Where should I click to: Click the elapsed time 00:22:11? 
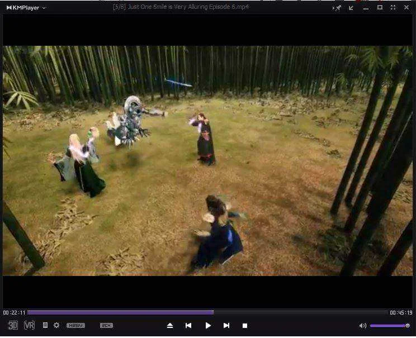14,313
